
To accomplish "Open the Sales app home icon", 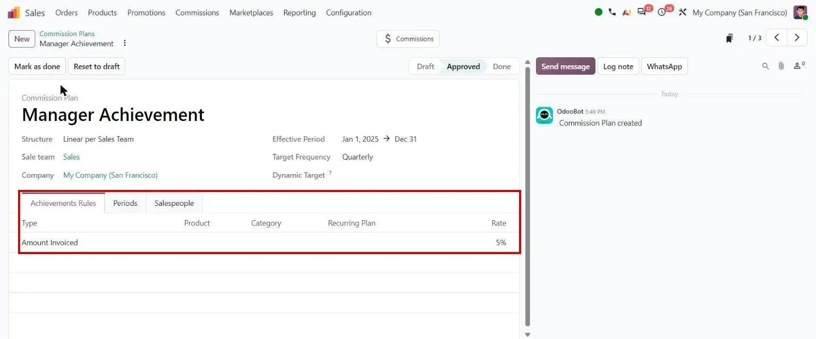I will (14, 12).
